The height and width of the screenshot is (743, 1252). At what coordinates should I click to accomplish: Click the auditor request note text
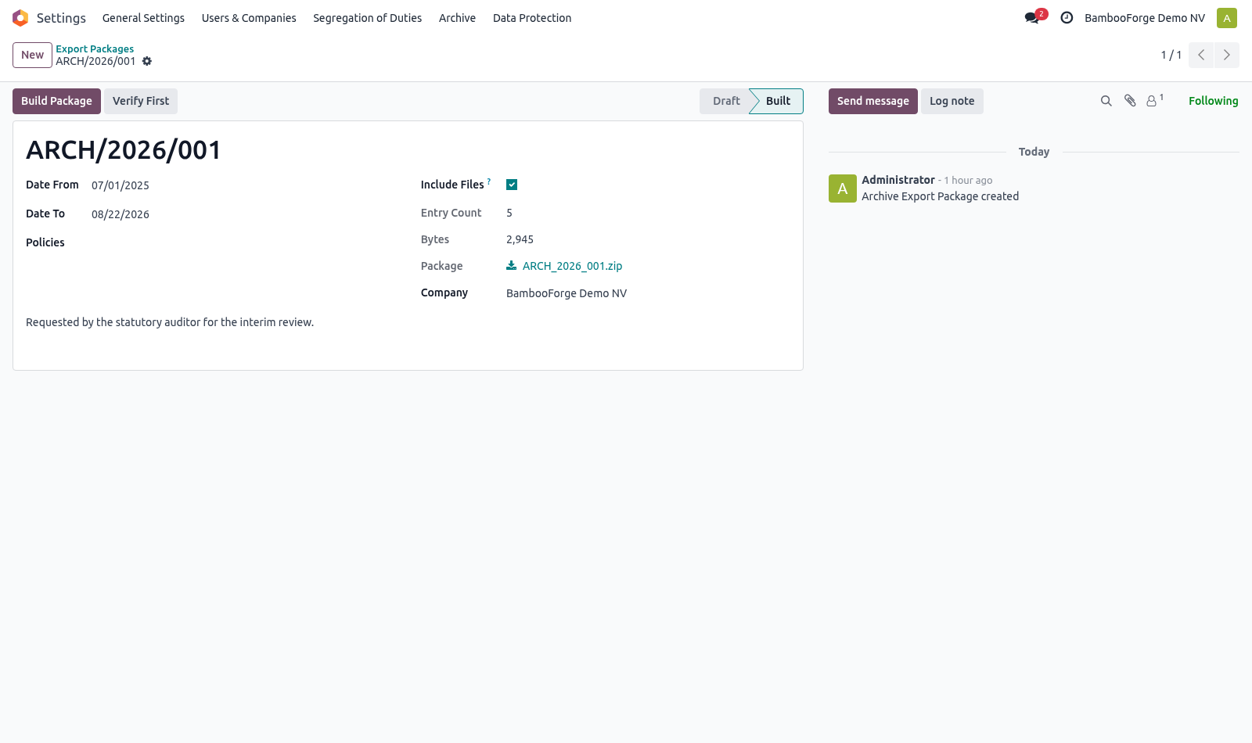(x=170, y=322)
